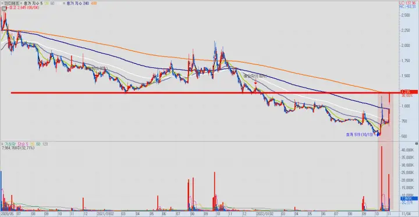Click the 120 volume average legend

[45, 144]
